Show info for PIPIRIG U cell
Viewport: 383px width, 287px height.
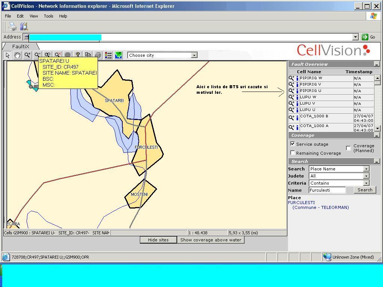[x=297, y=91]
